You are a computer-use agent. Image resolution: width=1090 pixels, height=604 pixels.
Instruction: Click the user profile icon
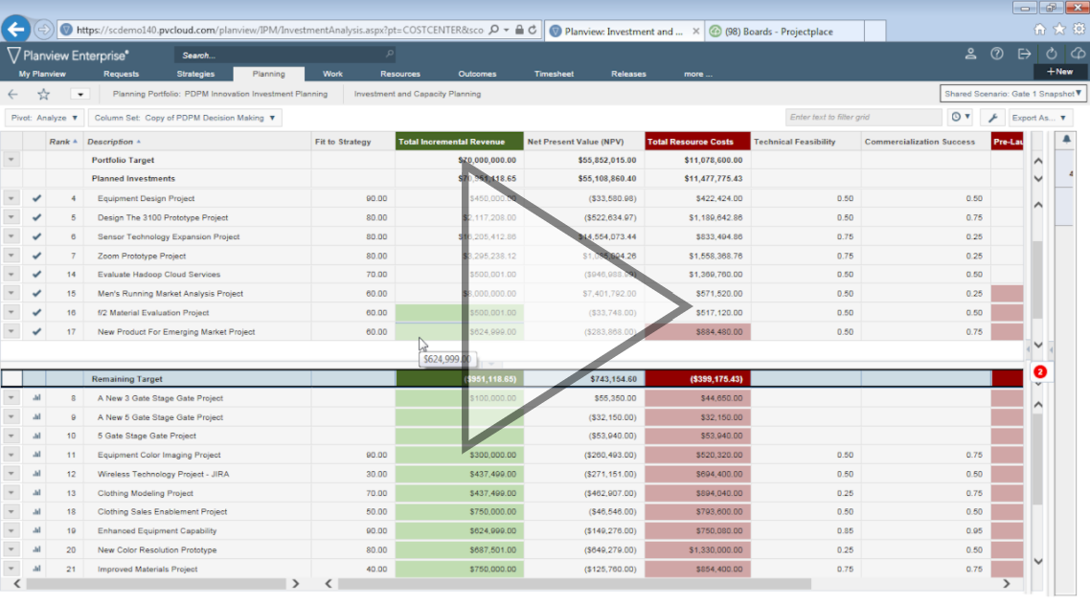[x=970, y=54]
